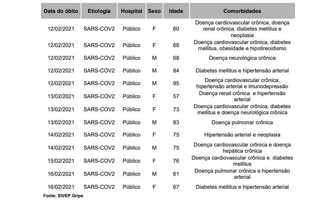Click "Doença neurológica crônica" comorbidity text
This screenshot has height=204, width=327.
tap(242, 58)
